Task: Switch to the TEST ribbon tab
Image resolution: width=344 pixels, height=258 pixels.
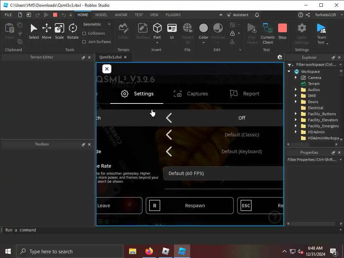Action: click(139, 15)
